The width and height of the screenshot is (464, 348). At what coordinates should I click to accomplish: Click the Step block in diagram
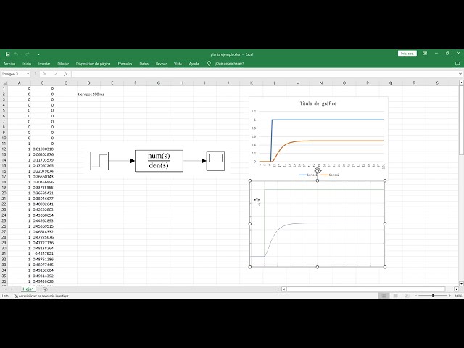(99, 161)
